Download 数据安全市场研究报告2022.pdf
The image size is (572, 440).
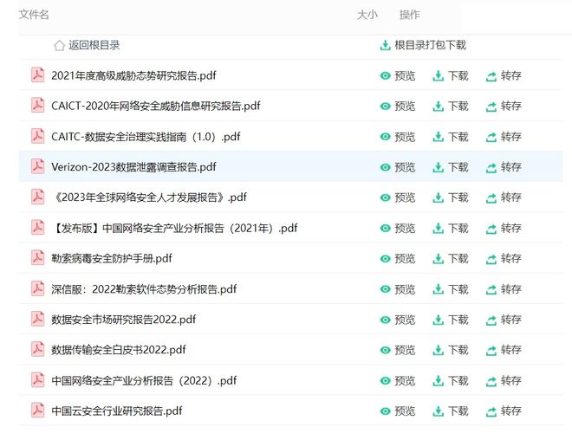point(451,320)
